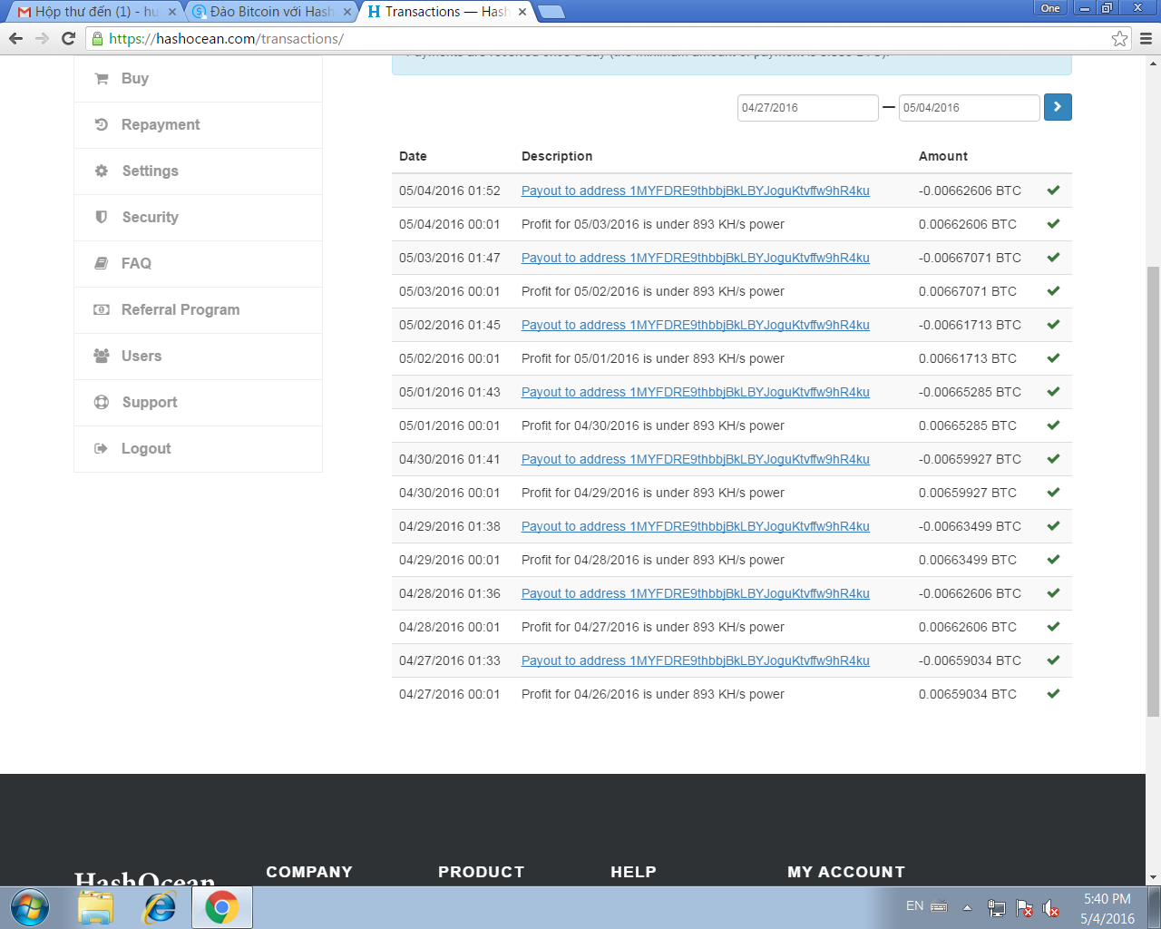Viewport: 1161px width, 929px height.
Task: Click the scrollbar down arrow
Action: [x=1153, y=878]
